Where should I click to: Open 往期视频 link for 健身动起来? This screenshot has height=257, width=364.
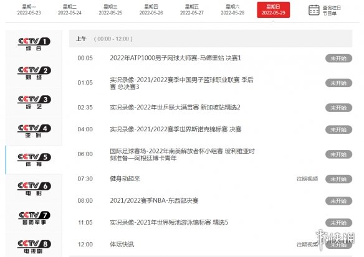click(307, 179)
